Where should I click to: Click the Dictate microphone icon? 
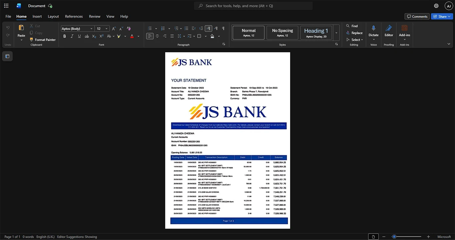pyautogui.click(x=373, y=28)
